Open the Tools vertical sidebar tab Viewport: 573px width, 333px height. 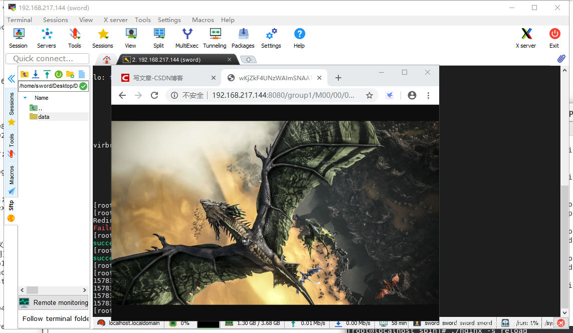(12, 145)
